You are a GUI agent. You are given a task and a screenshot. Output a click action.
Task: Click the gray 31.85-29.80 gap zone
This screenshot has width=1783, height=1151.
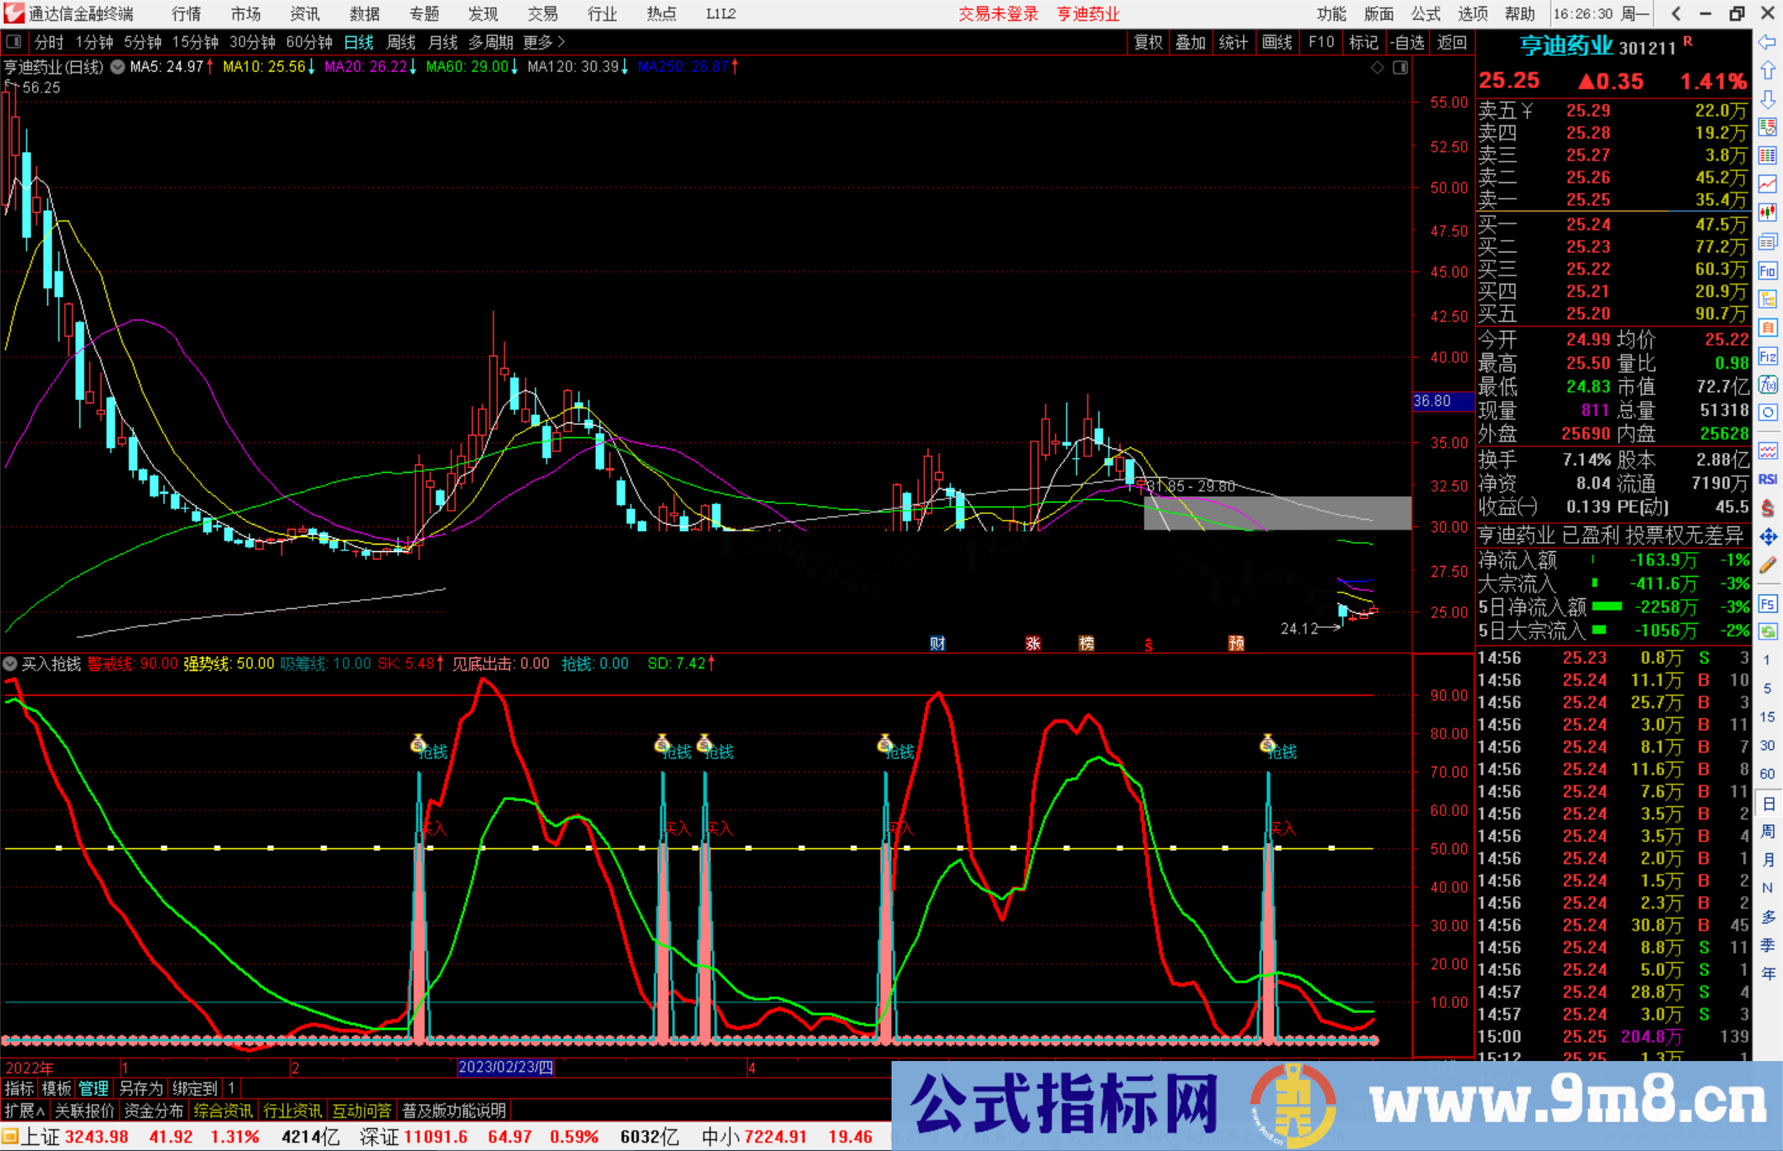click(x=1277, y=512)
